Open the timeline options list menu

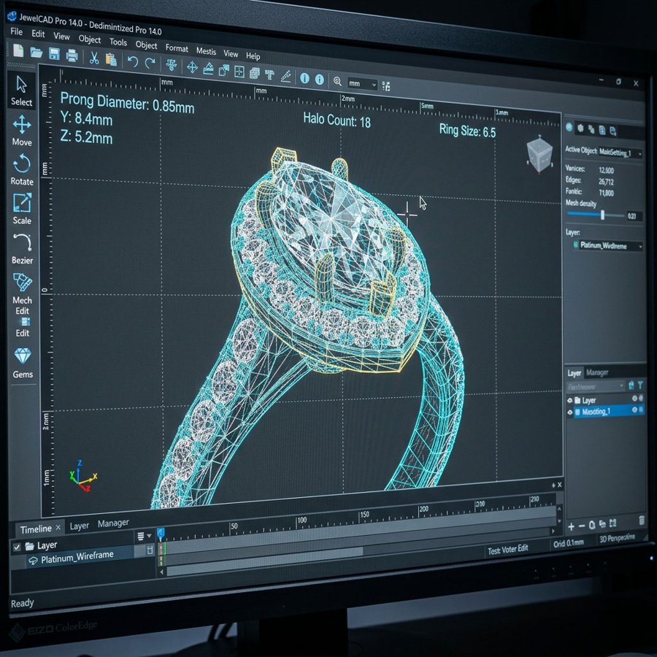(143, 536)
